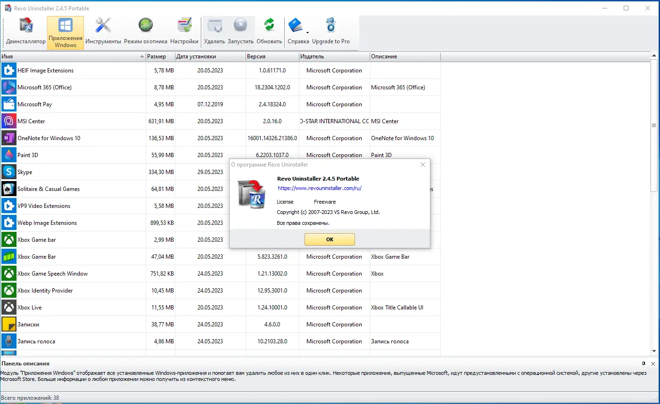Click the app list vertical scrollbar thumb
This screenshot has width=660, height=404.
click(x=654, y=126)
